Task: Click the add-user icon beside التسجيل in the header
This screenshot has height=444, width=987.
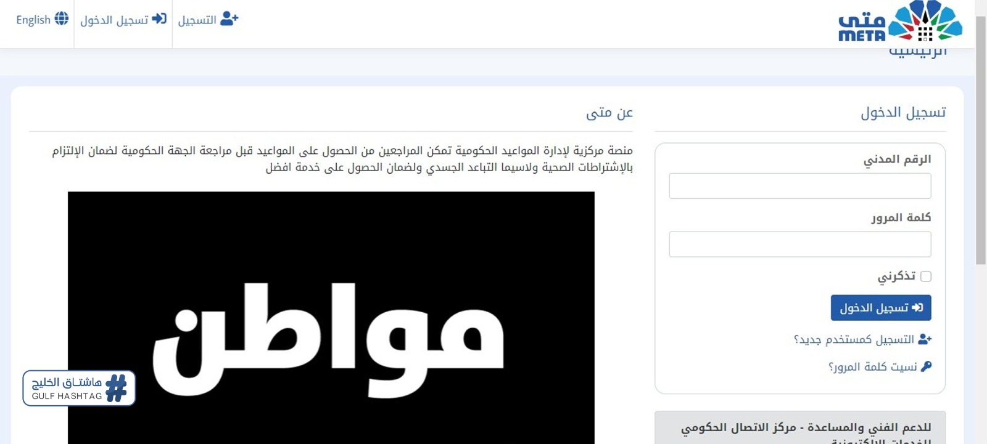Action: point(229,19)
